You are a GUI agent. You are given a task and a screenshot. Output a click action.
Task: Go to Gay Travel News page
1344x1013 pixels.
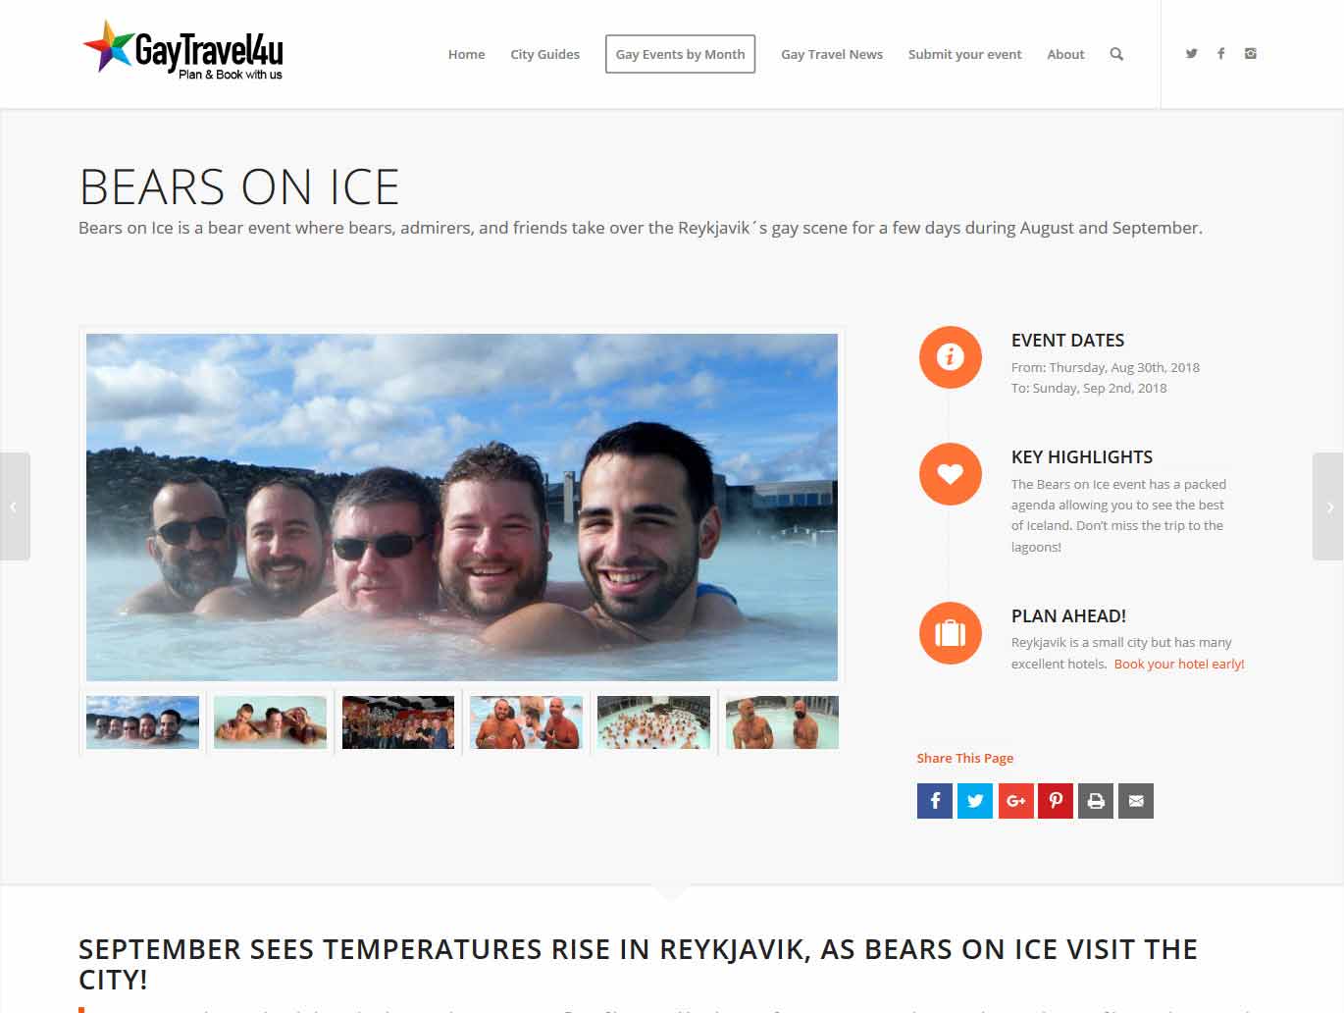pyautogui.click(x=832, y=54)
